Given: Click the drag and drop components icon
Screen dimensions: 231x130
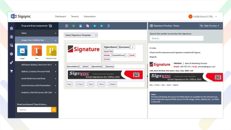Looking at the screenshot, I should (x=50, y=26).
